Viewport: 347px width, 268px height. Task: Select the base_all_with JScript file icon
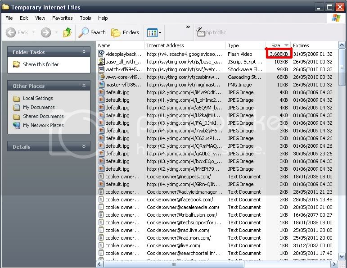[101, 62]
